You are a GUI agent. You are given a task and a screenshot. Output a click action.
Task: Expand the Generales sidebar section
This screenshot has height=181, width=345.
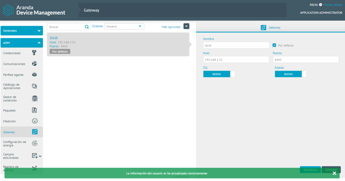[x=21, y=31]
